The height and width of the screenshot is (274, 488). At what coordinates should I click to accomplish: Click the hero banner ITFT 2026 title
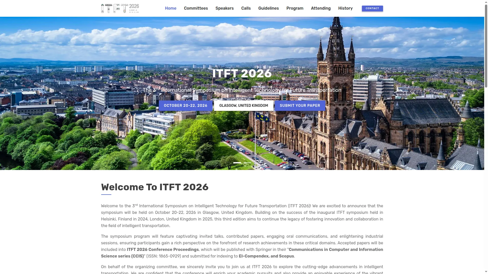[x=242, y=74]
